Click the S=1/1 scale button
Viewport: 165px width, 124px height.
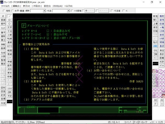point(128,122)
